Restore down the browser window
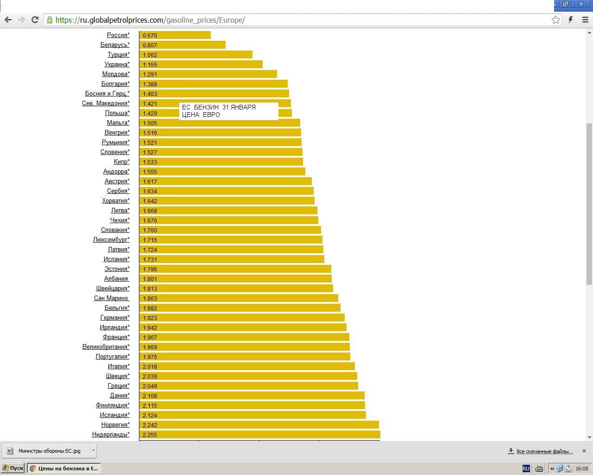The width and height of the screenshot is (593, 475). (x=565, y=4)
